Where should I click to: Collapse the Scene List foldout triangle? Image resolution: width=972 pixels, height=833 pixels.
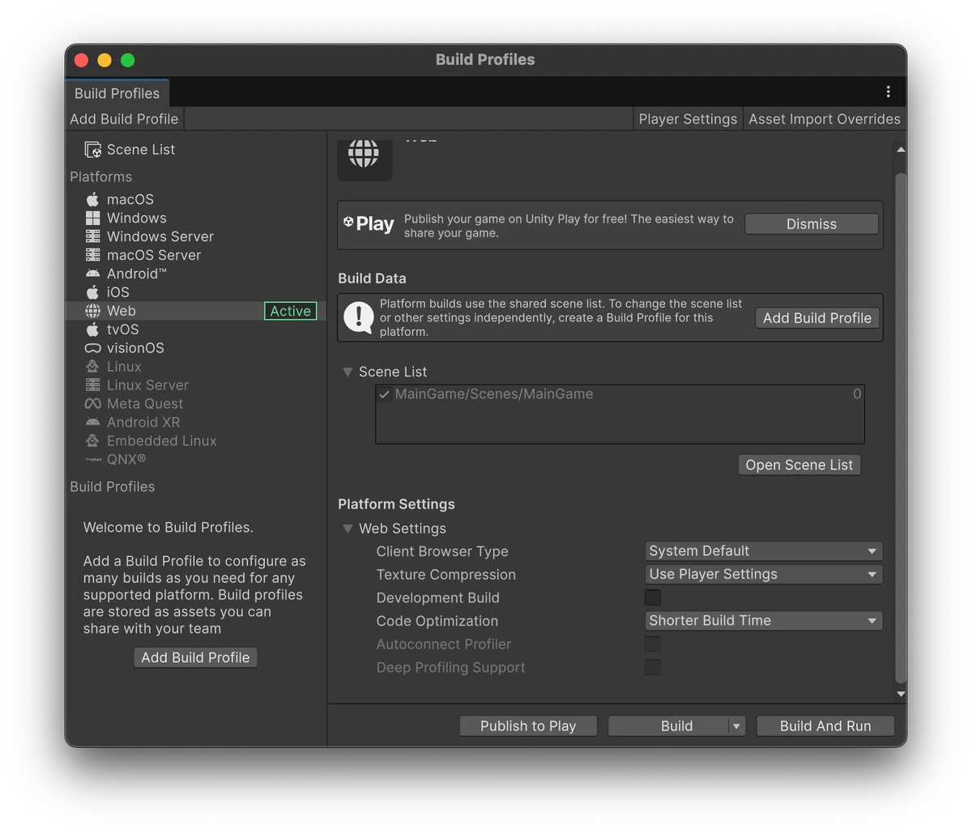(x=347, y=372)
